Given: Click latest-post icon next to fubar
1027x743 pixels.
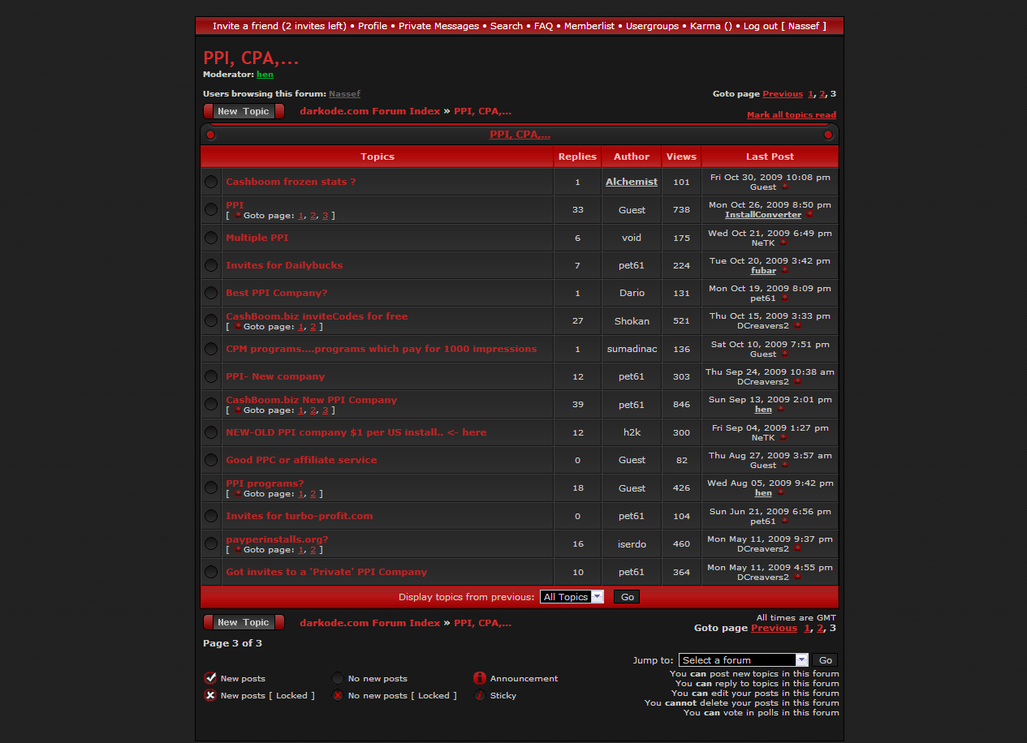Looking at the screenshot, I should pos(784,271).
